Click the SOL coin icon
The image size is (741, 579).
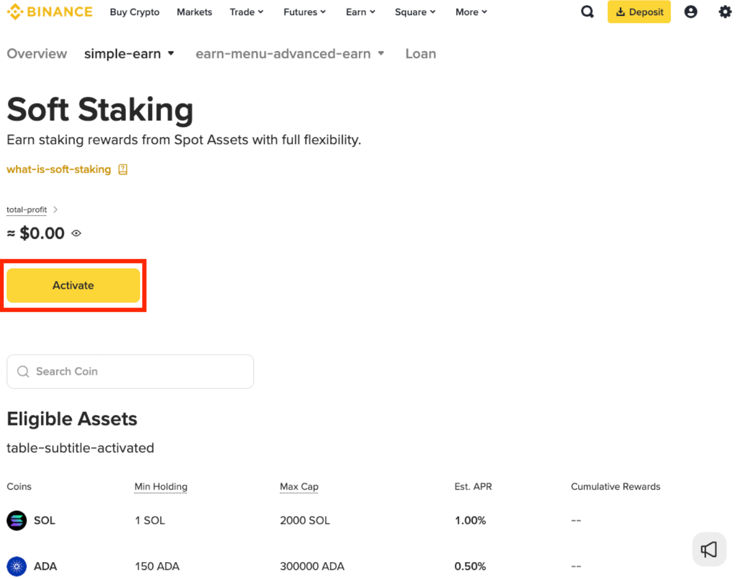[x=17, y=521]
